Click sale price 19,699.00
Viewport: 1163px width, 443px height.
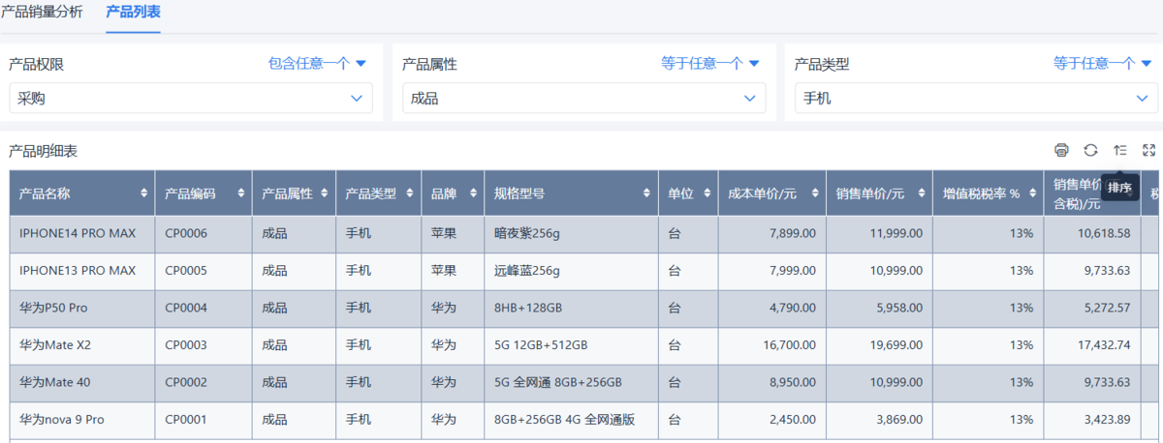[x=896, y=345]
